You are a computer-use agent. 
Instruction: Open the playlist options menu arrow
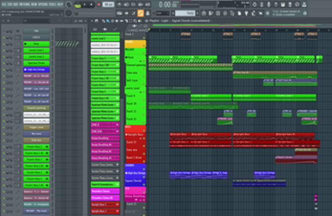(x=92, y=21)
